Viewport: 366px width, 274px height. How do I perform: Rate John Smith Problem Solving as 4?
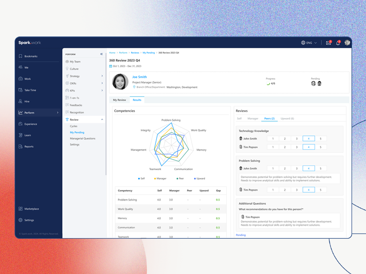coord(308,168)
